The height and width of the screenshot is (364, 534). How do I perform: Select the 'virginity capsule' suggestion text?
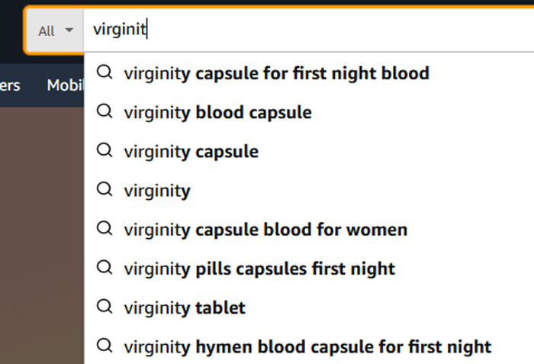[191, 152]
